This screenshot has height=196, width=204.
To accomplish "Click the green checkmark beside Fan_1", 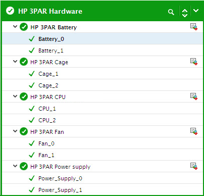I will (32, 155).
